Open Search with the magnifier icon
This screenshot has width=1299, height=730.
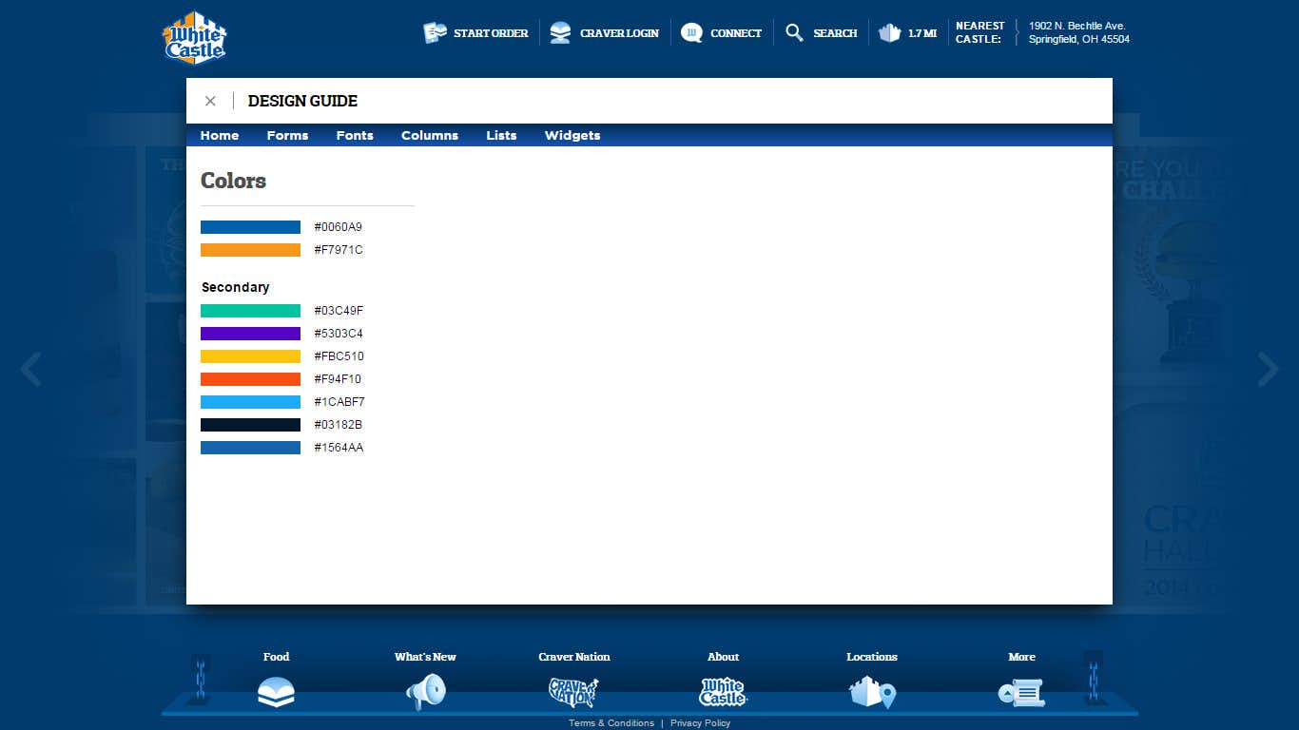click(794, 33)
